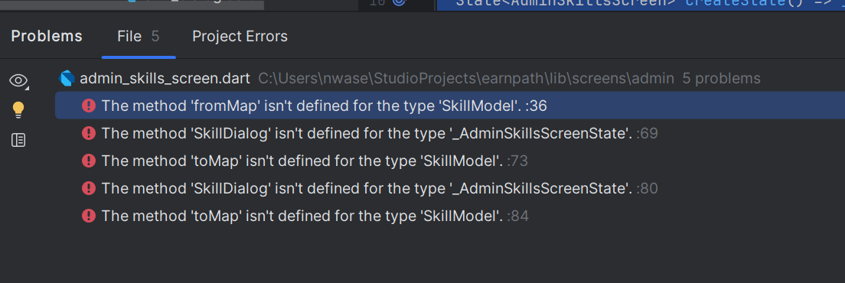
Task: Click the gutter icon on editor line 10
Action: pos(399,2)
